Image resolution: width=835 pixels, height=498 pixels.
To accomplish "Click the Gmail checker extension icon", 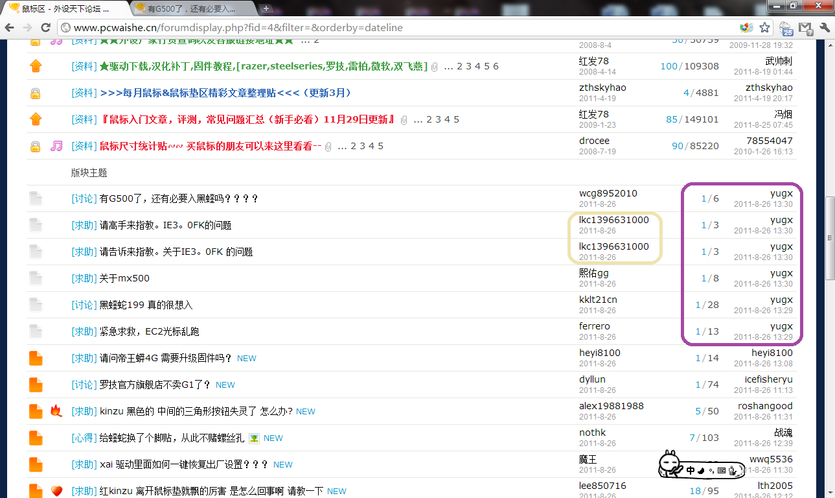I will (805, 28).
